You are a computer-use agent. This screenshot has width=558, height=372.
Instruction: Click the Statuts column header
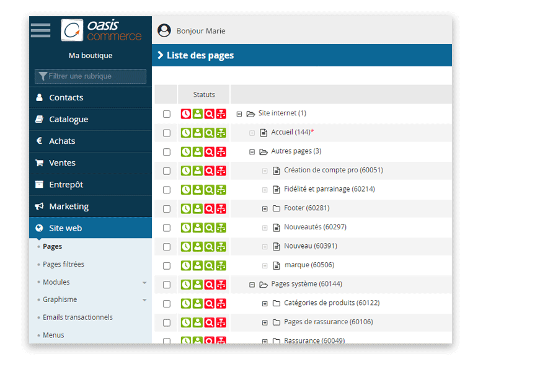[x=204, y=95]
